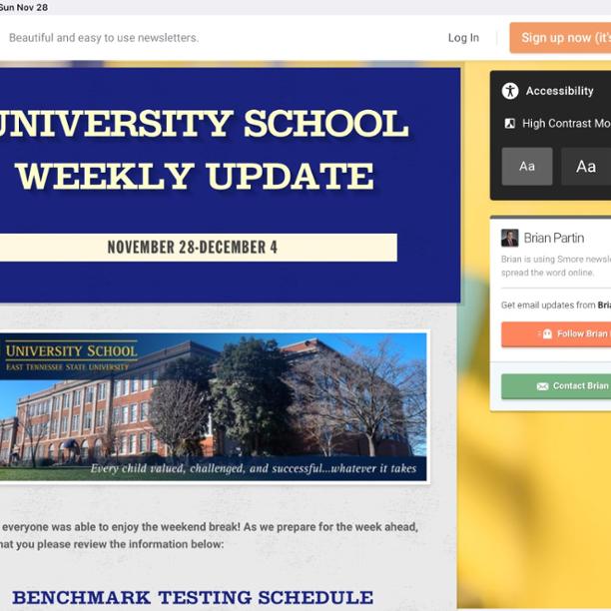This screenshot has width=611, height=611.
Task: Click Brian Partin's profile photo
Action: 509,238
